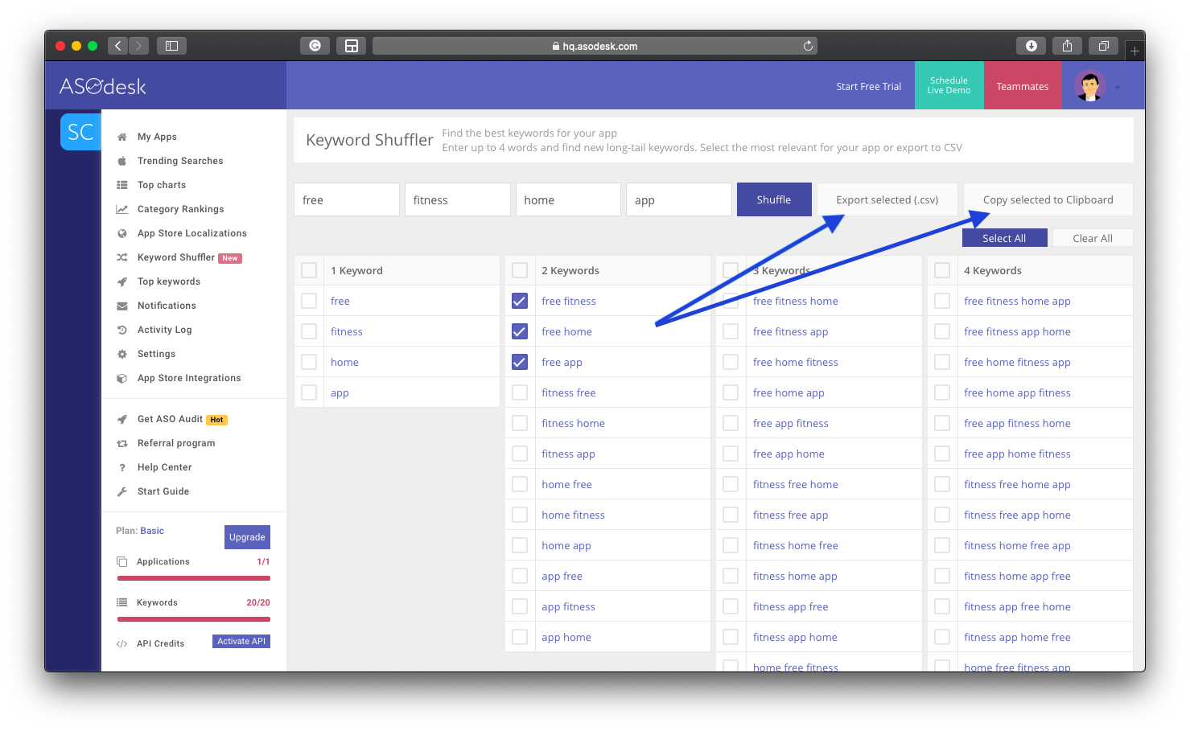The image size is (1190, 731).
Task: Open the user avatar dropdown arrow
Action: click(1118, 87)
